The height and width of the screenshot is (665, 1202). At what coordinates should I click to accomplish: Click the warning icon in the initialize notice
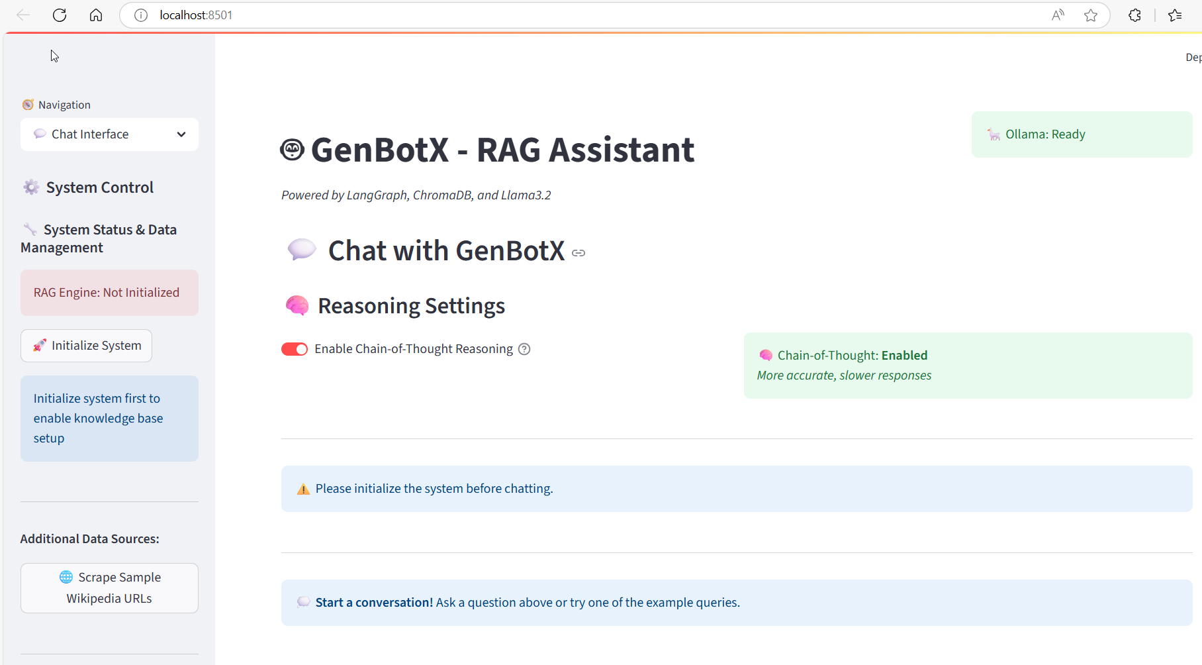click(303, 488)
